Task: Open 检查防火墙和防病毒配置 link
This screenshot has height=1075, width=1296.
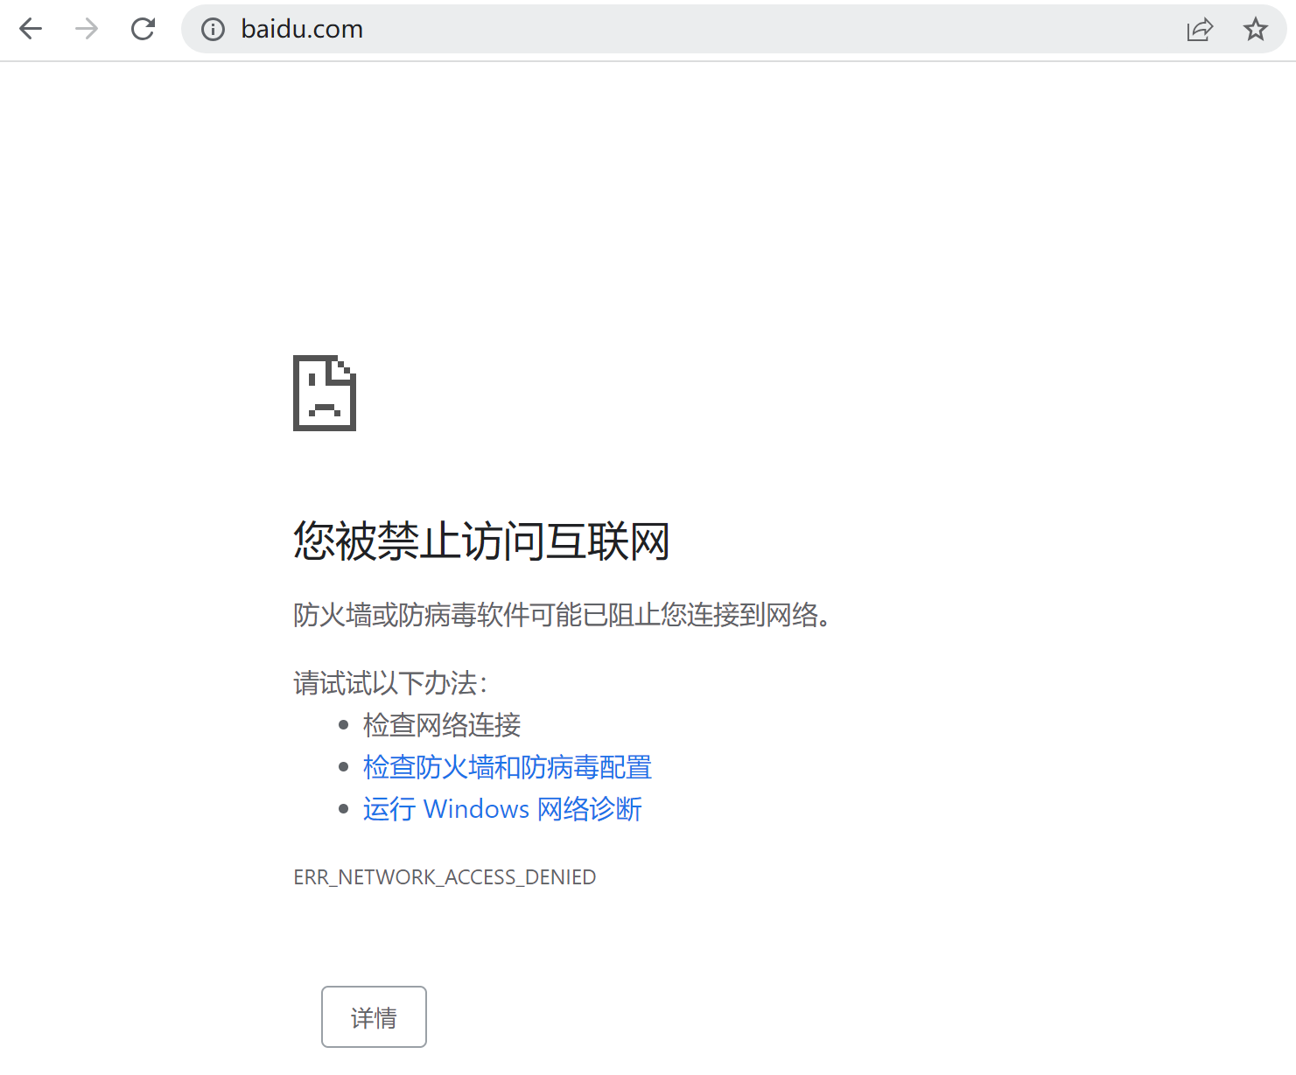Action: pyautogui.click(x=508, y=767)
